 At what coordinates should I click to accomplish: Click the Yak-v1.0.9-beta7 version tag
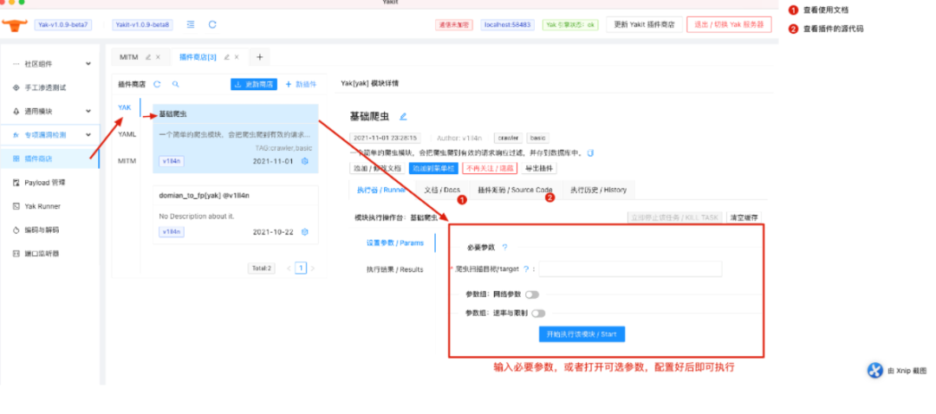[62, 24]
